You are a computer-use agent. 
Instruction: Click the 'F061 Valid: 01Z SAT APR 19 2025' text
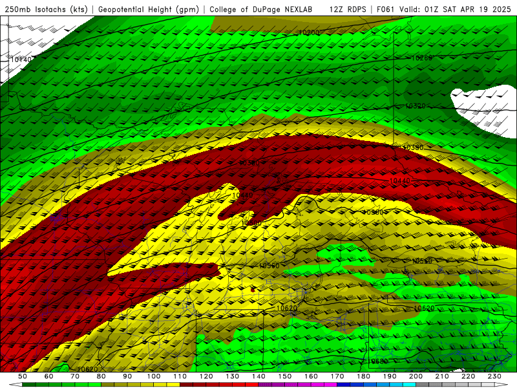point(444,10)
